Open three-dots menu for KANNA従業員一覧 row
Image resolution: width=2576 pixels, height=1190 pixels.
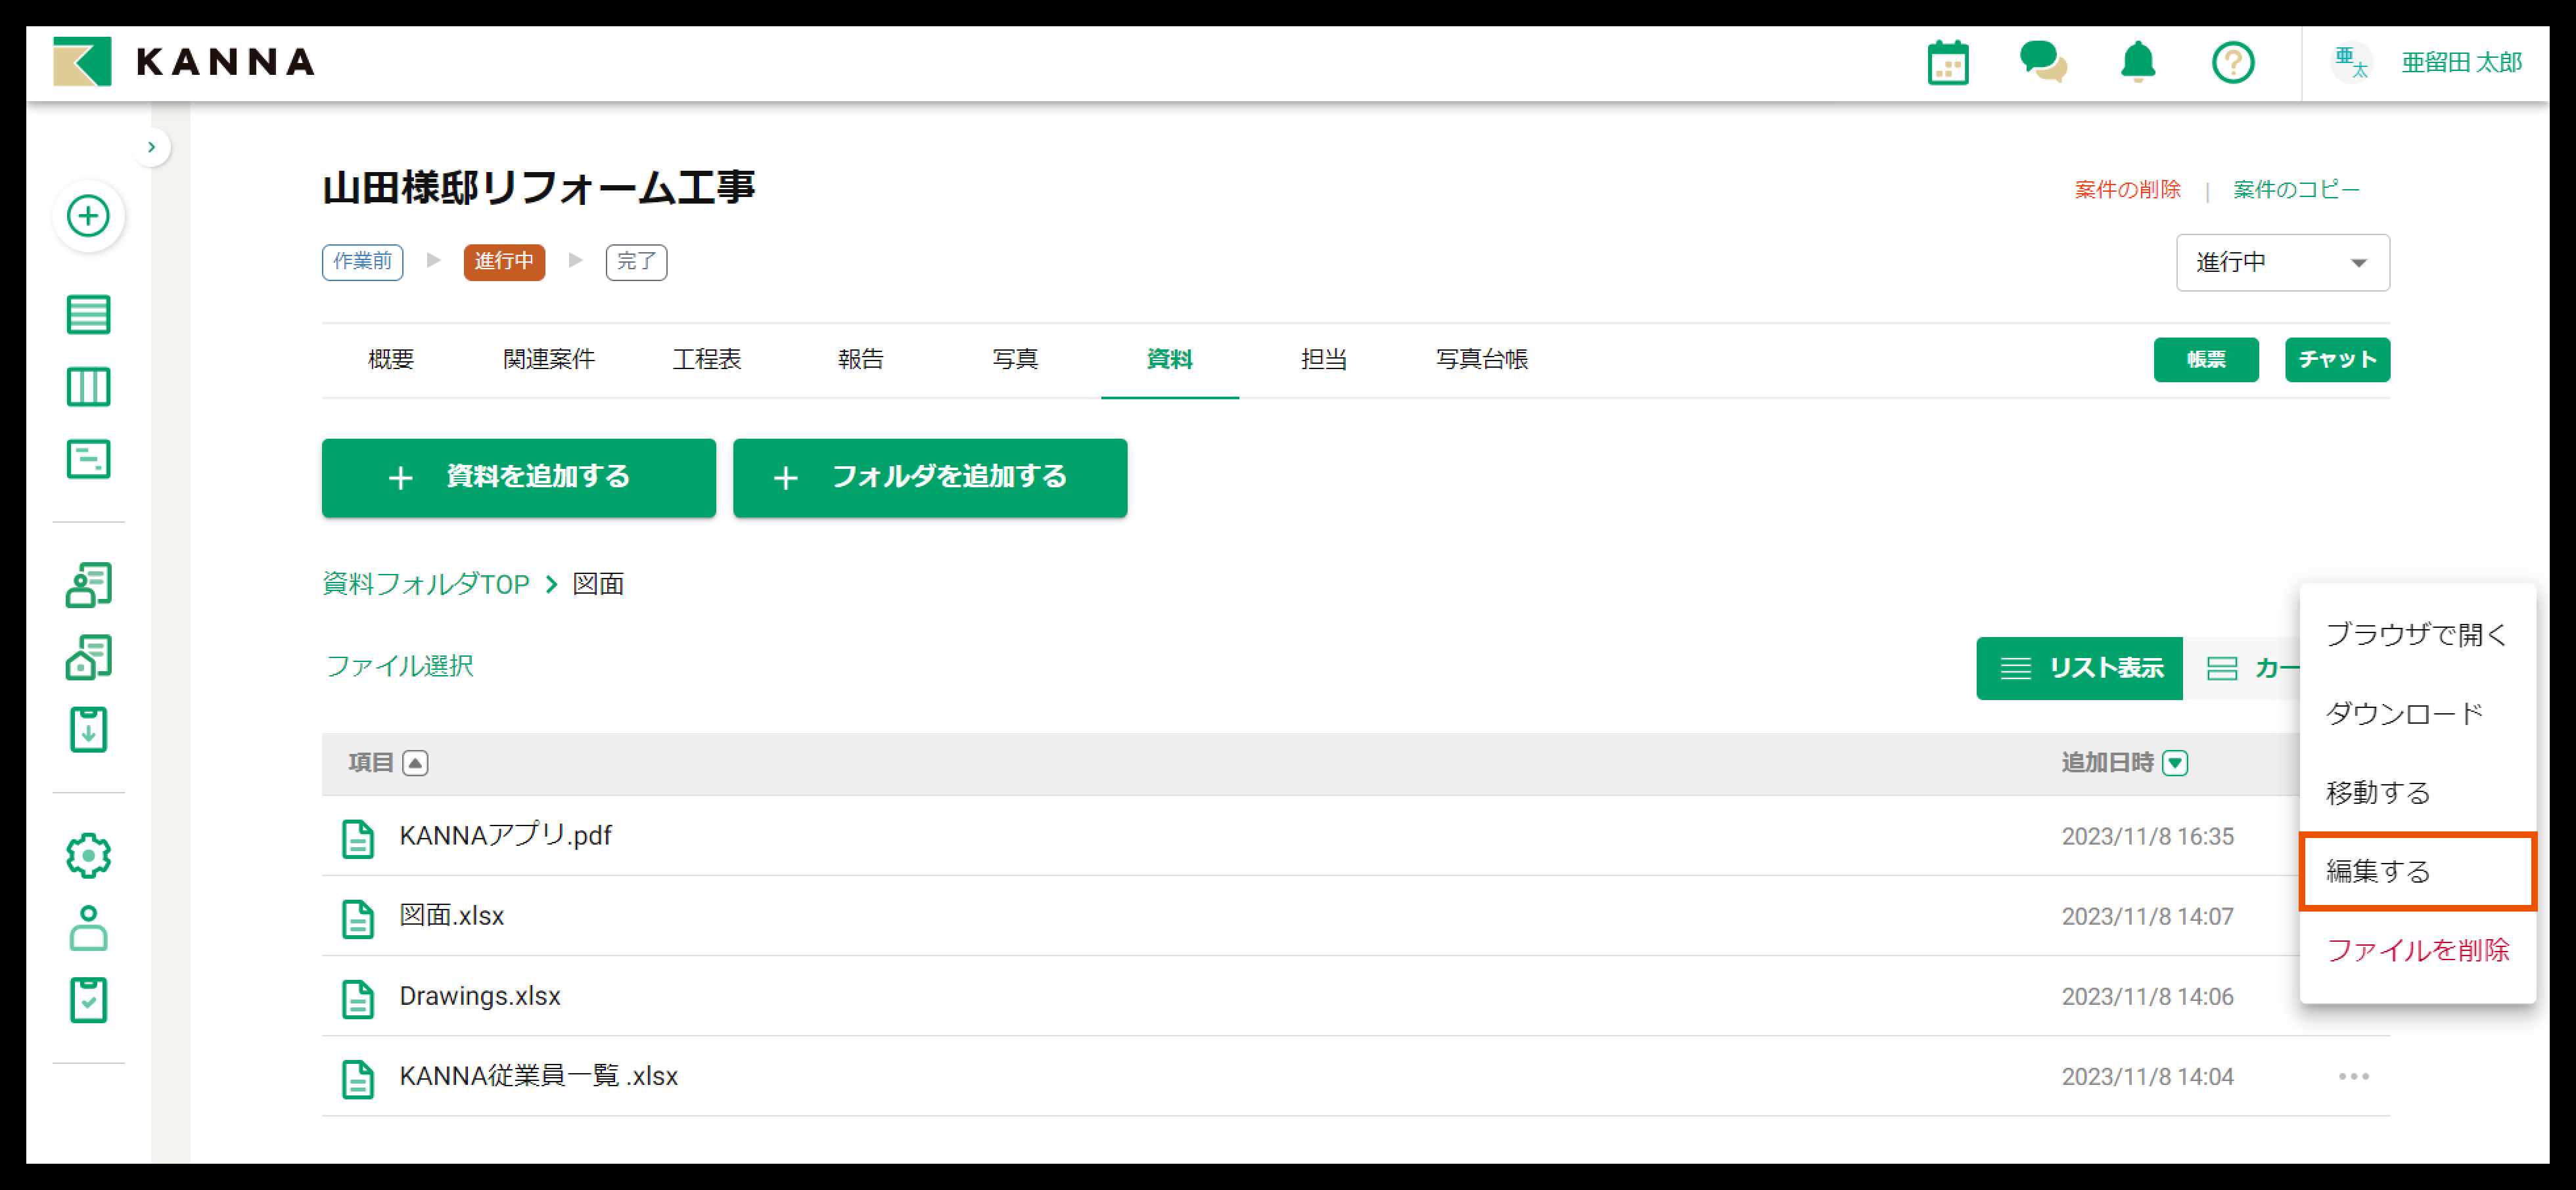(2353, 1076)
